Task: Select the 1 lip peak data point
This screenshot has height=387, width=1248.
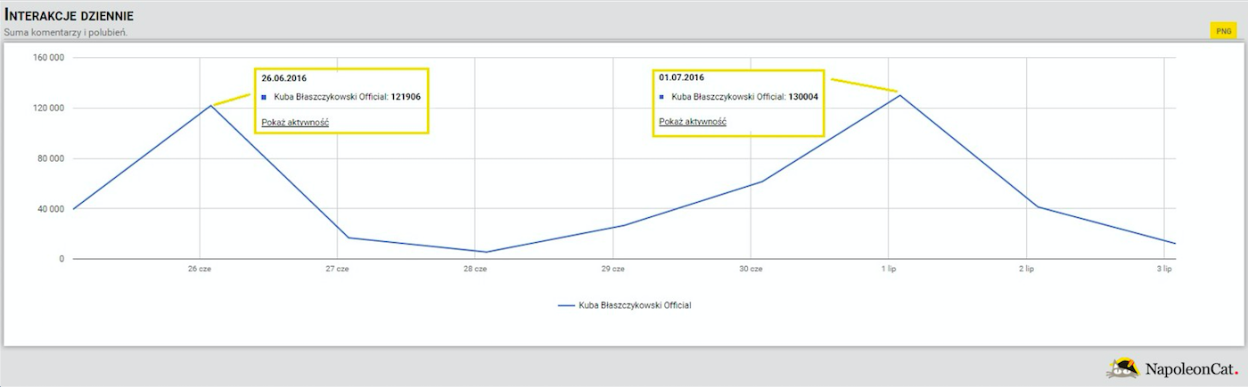Action: point(899,95)
